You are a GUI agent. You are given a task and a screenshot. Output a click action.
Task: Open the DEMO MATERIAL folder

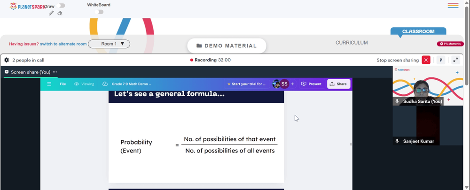[227, 46]
